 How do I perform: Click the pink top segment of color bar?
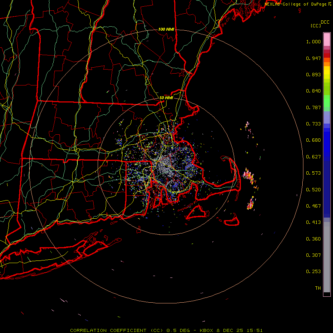327,40
